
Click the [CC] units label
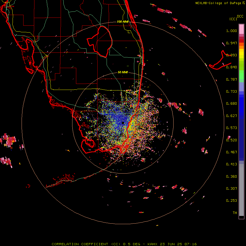(233, 19)
